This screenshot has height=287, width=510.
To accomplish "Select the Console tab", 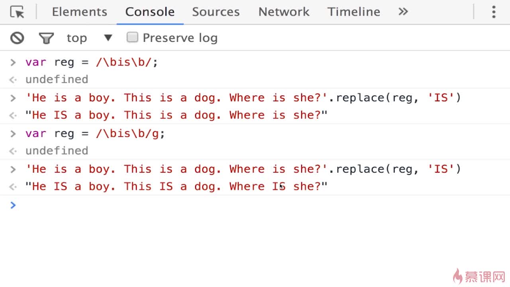I will (x=150, y=12).
